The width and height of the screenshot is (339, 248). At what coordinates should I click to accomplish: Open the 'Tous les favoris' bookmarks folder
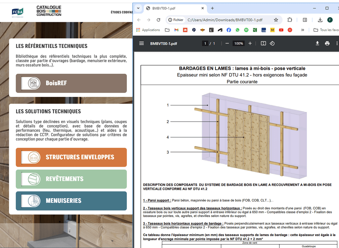[326, 30]
